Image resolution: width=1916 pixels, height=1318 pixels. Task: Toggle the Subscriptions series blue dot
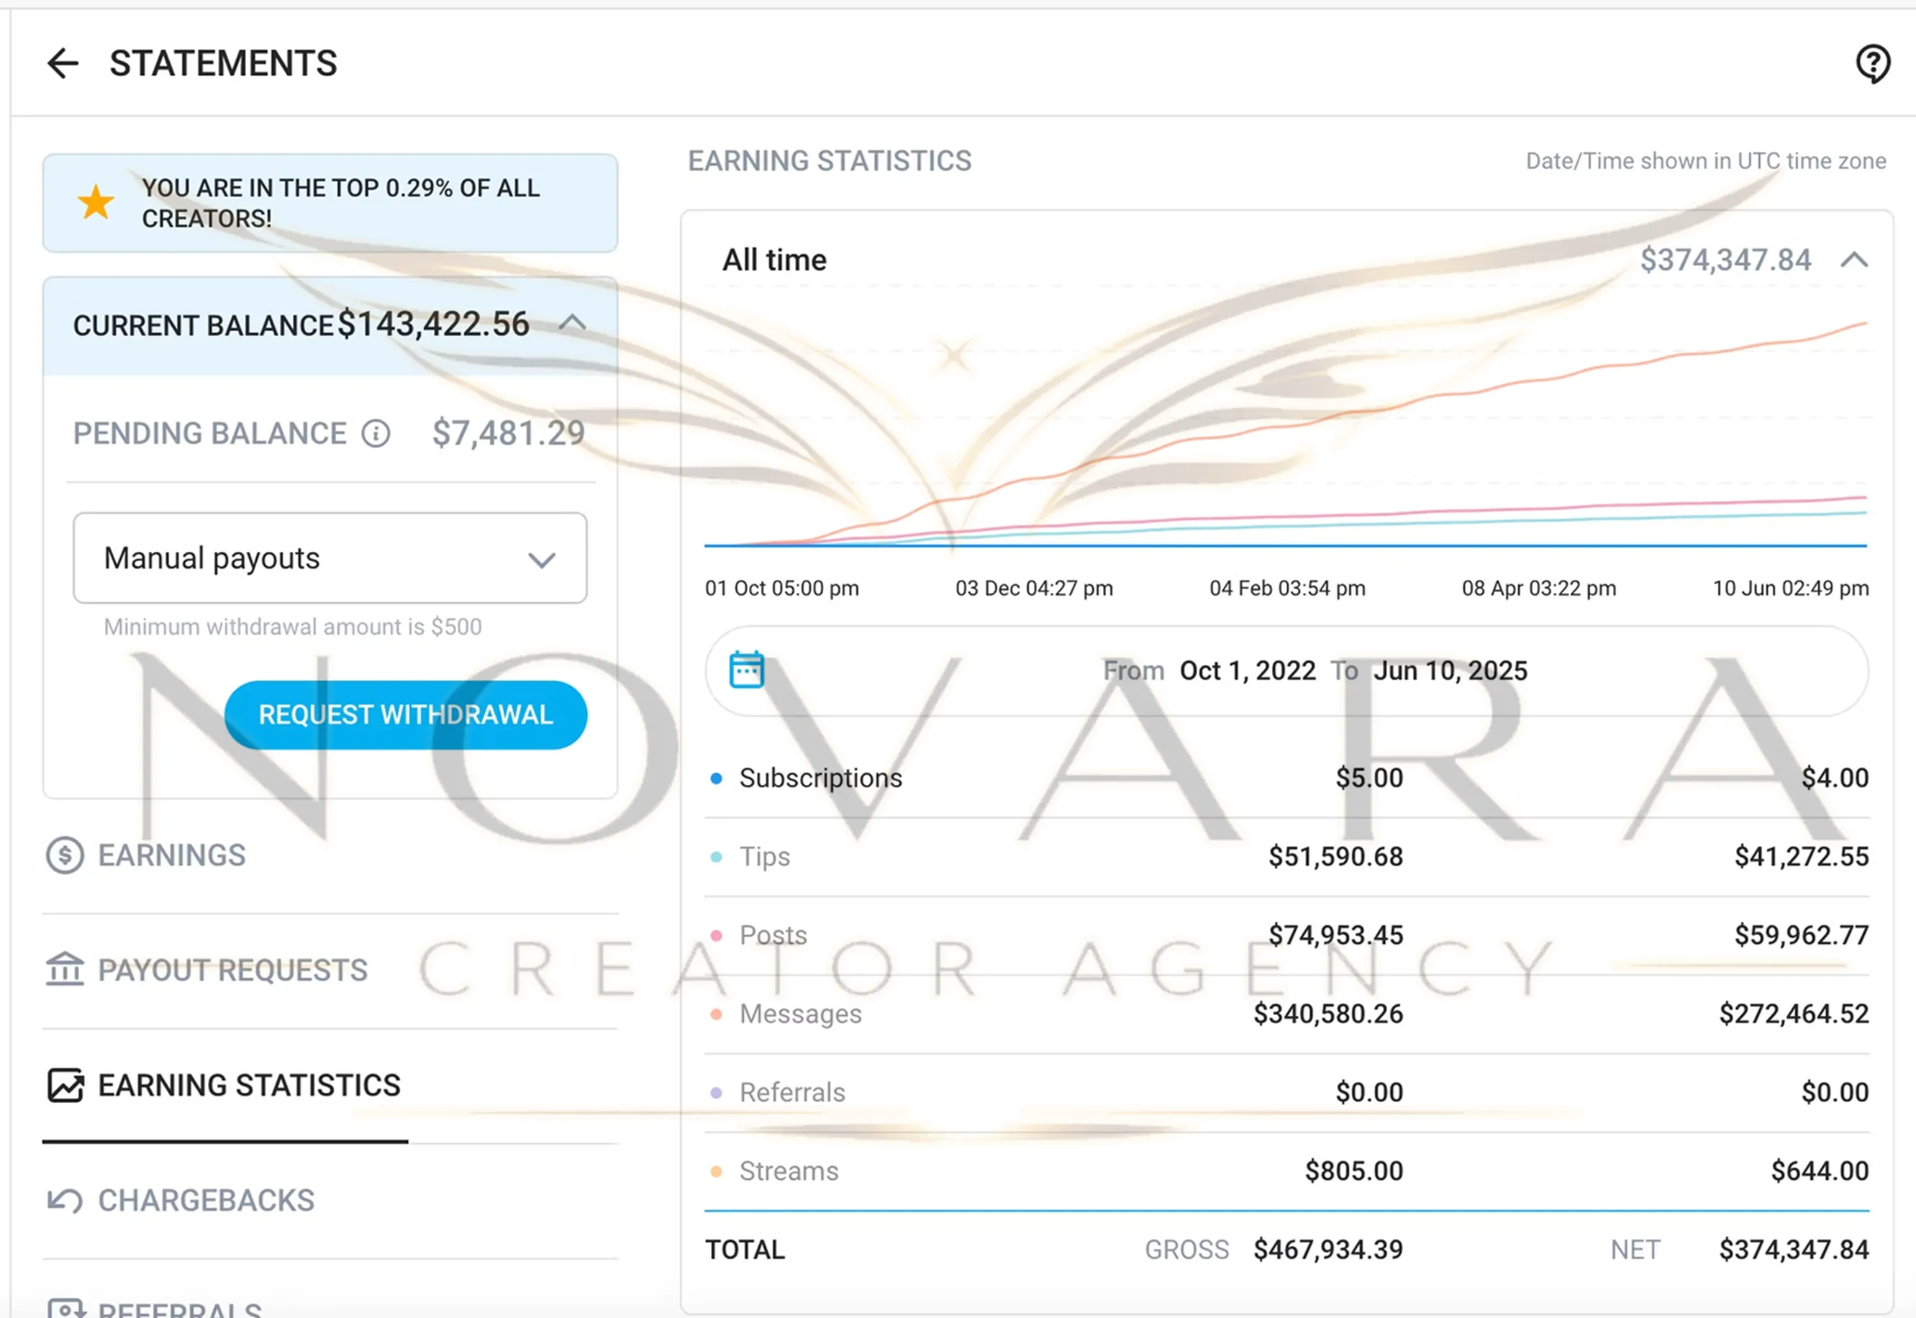[x=716, y=778]
